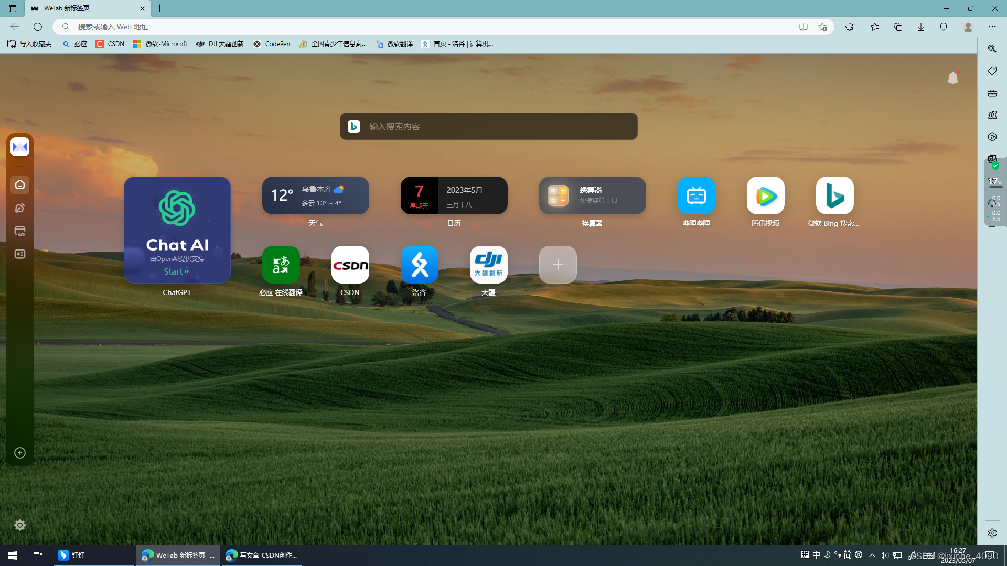Open browser notifications bell in toolbar
This screenshot has height=566, width=1007.
944,27
